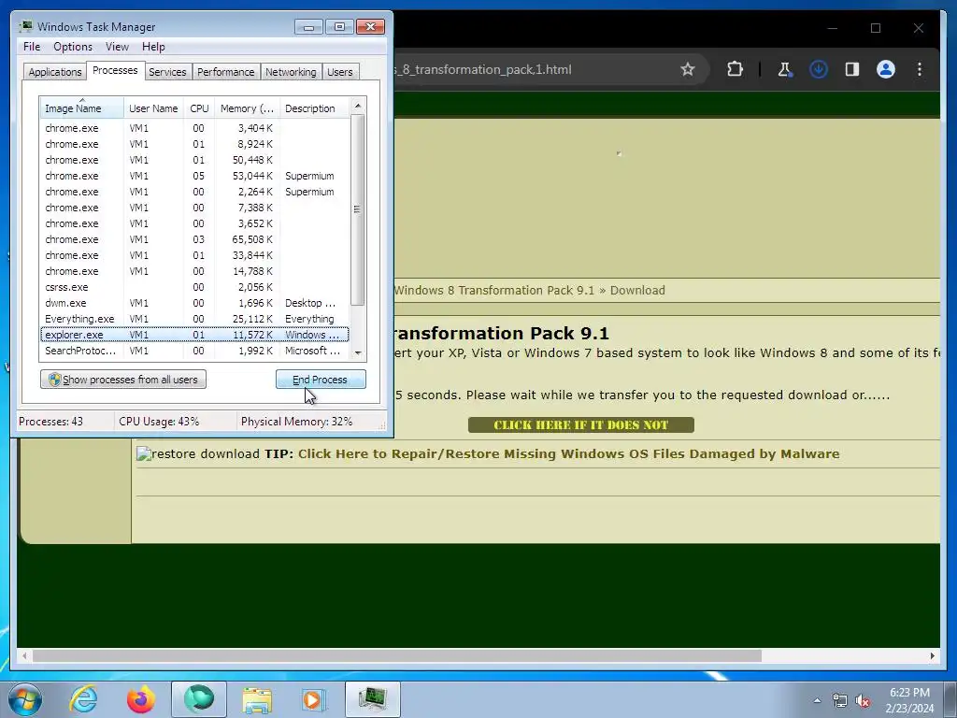This screenshot has height=718, width=957.
Task: Show hidden system tray icons
Action: click(817, 700)
